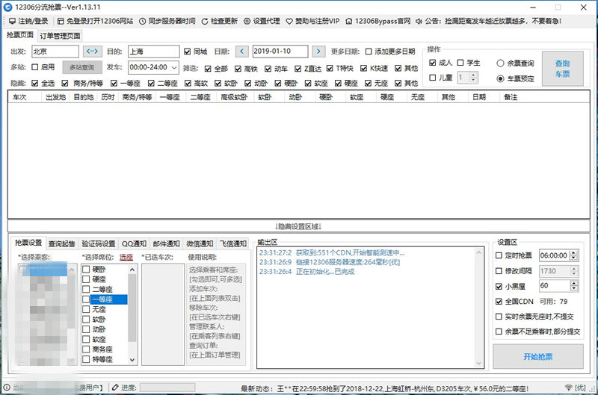This screenshot has height=395, width=598.
Task: Click the 历时 column header
Action: (x=108, y=97)
